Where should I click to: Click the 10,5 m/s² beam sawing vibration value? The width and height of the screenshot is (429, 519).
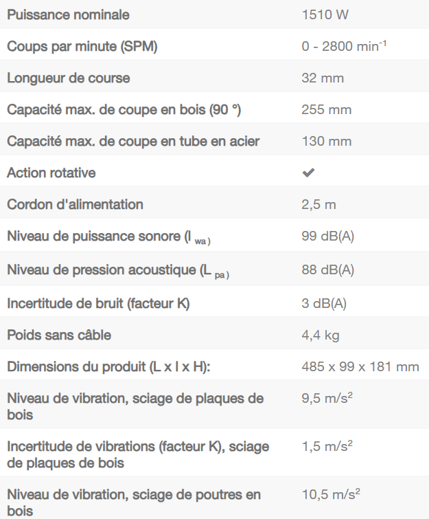(x=330, y=494)
